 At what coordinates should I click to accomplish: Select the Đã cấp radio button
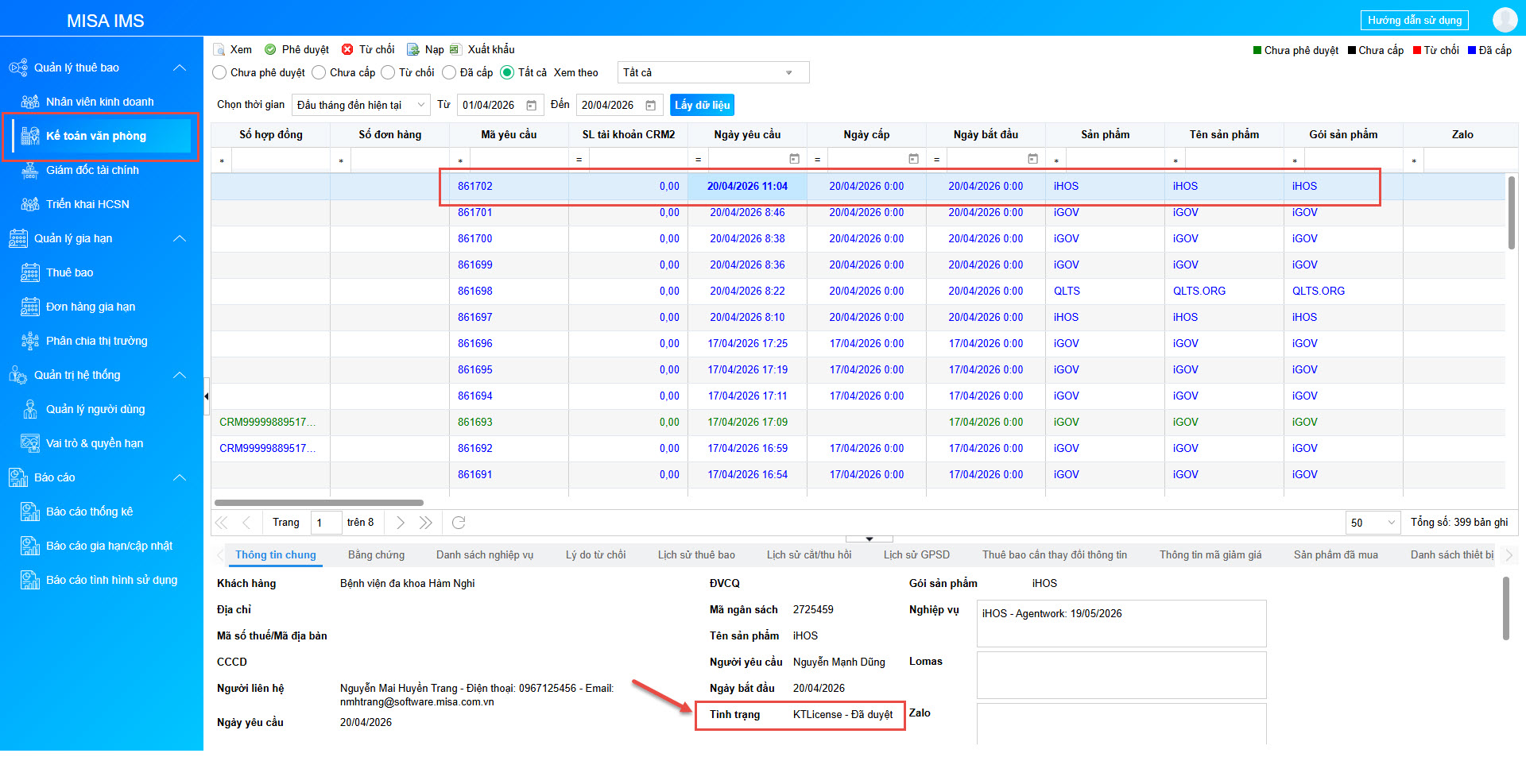[449, 73]
